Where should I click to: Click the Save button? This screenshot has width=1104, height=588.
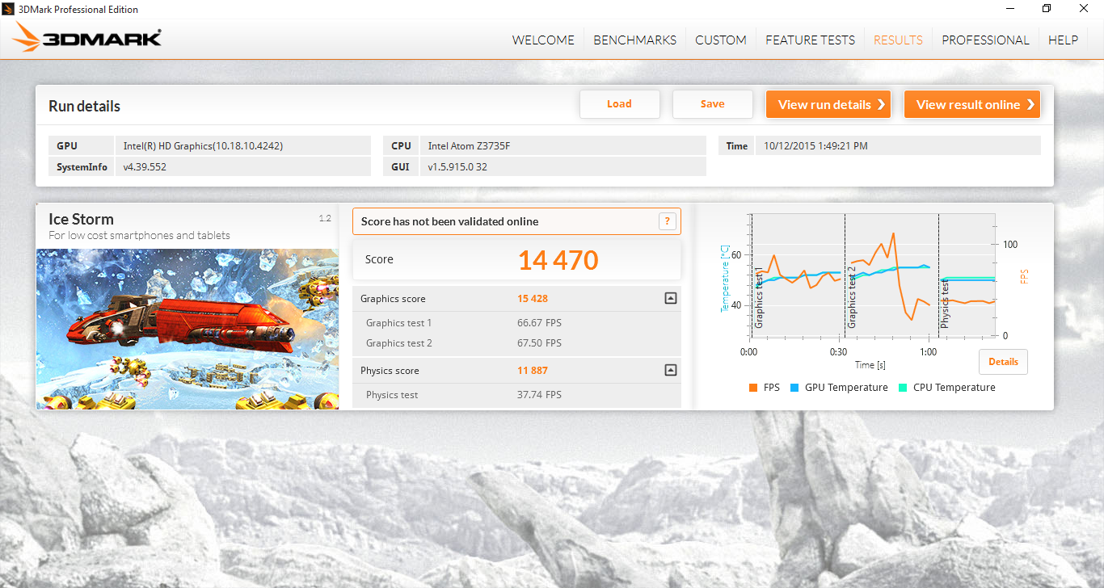pos(713,104)
